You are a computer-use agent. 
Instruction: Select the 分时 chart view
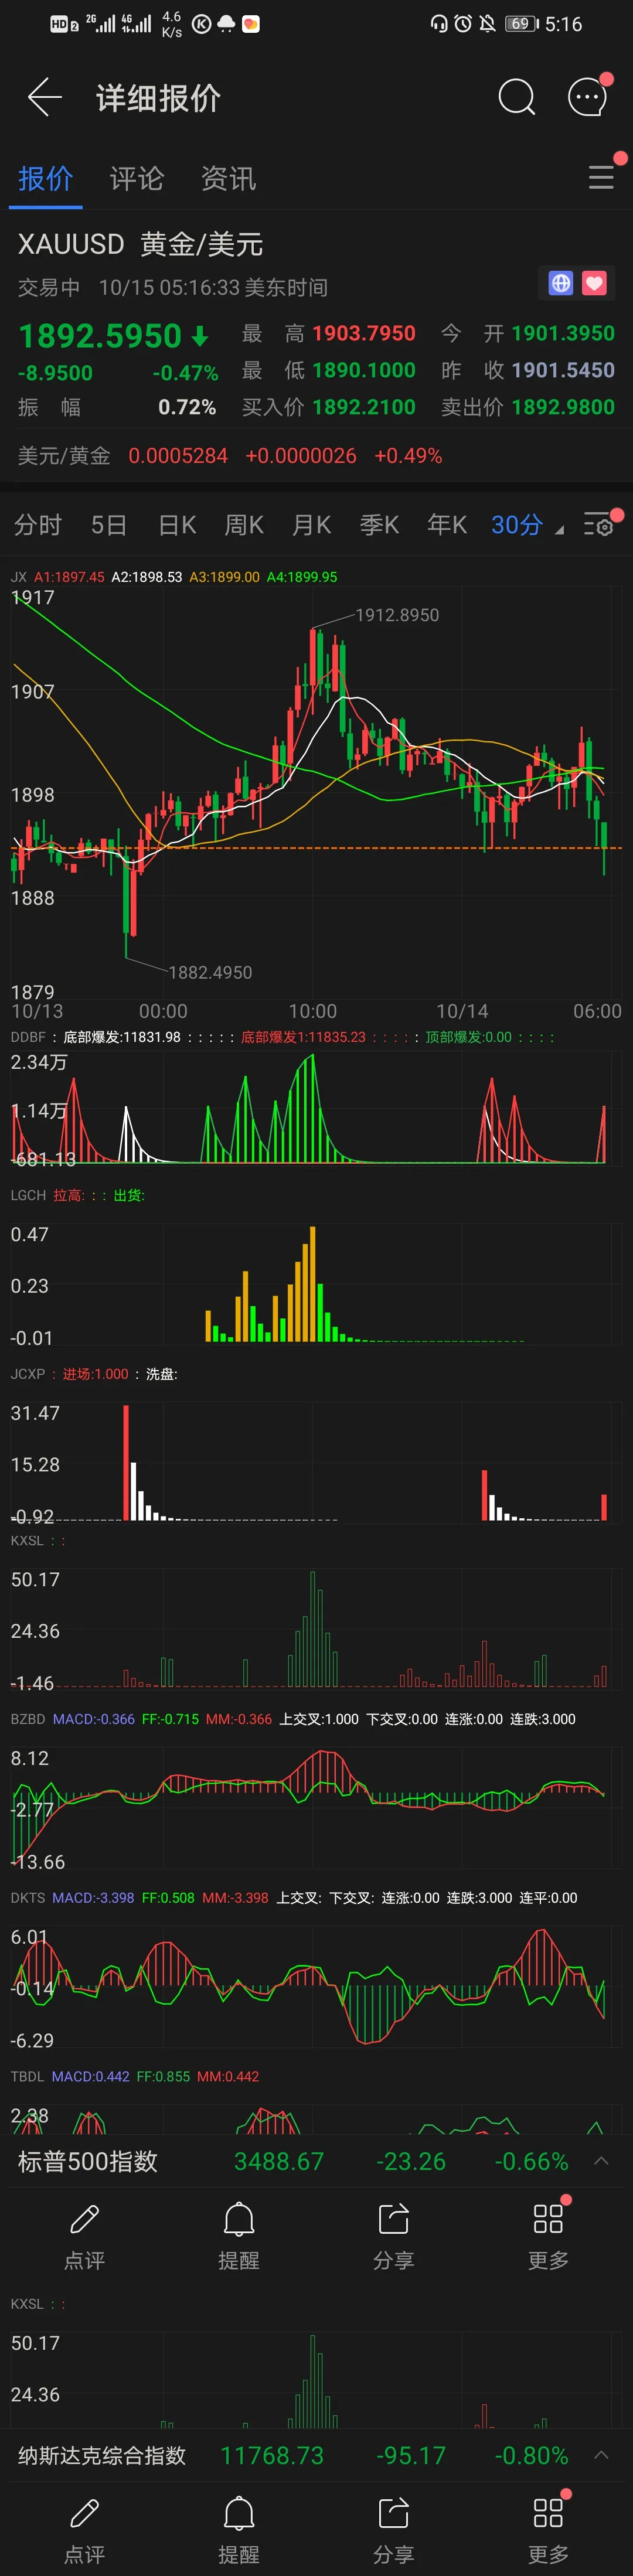coord(38,525)
